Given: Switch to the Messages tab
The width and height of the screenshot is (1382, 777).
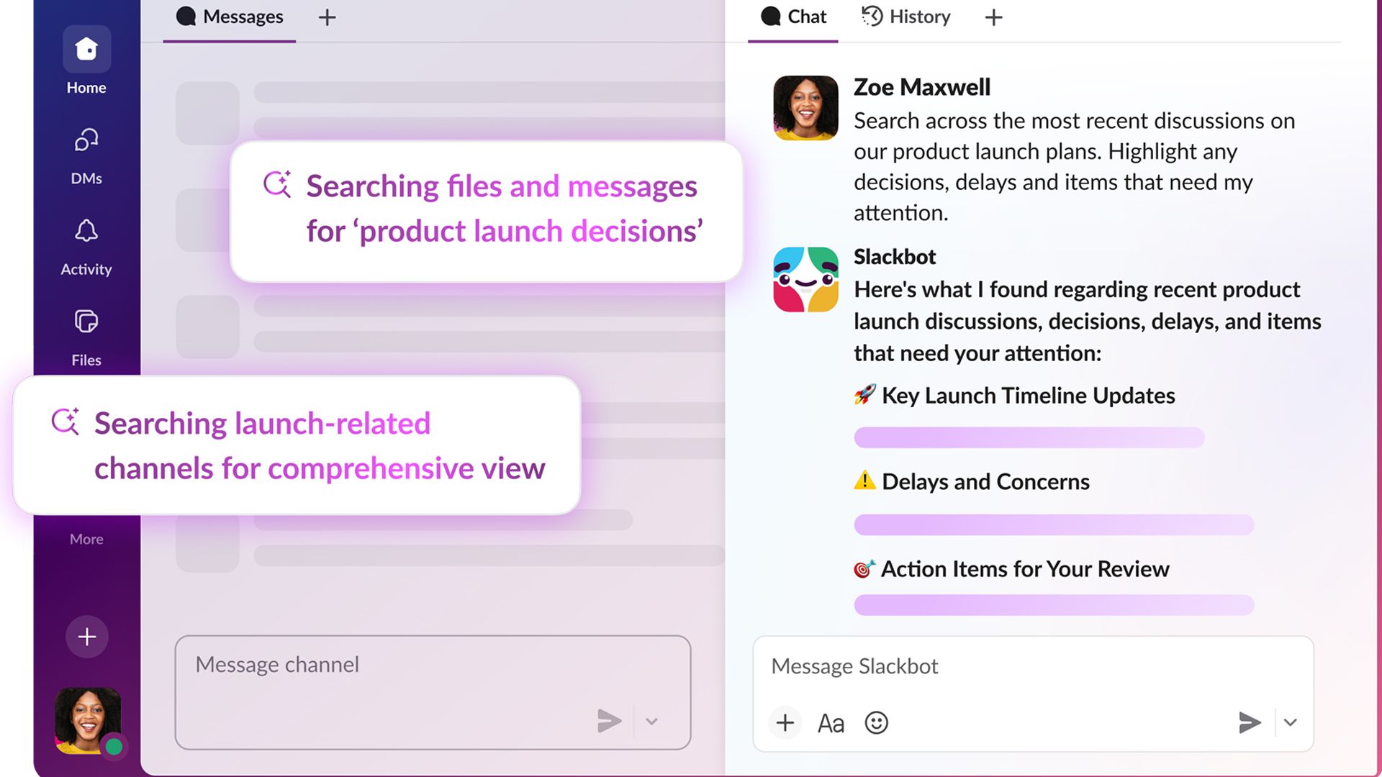Looking at the screenshot, I should point(229,17).
